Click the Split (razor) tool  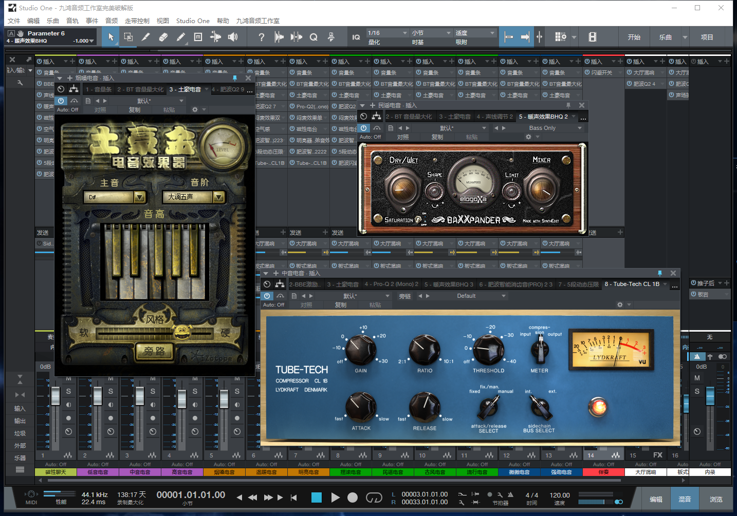146,37
